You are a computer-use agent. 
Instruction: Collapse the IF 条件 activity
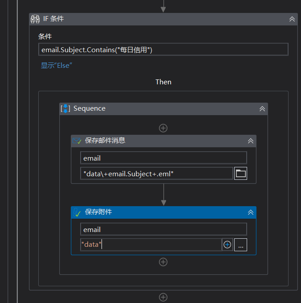pos(292,19)
